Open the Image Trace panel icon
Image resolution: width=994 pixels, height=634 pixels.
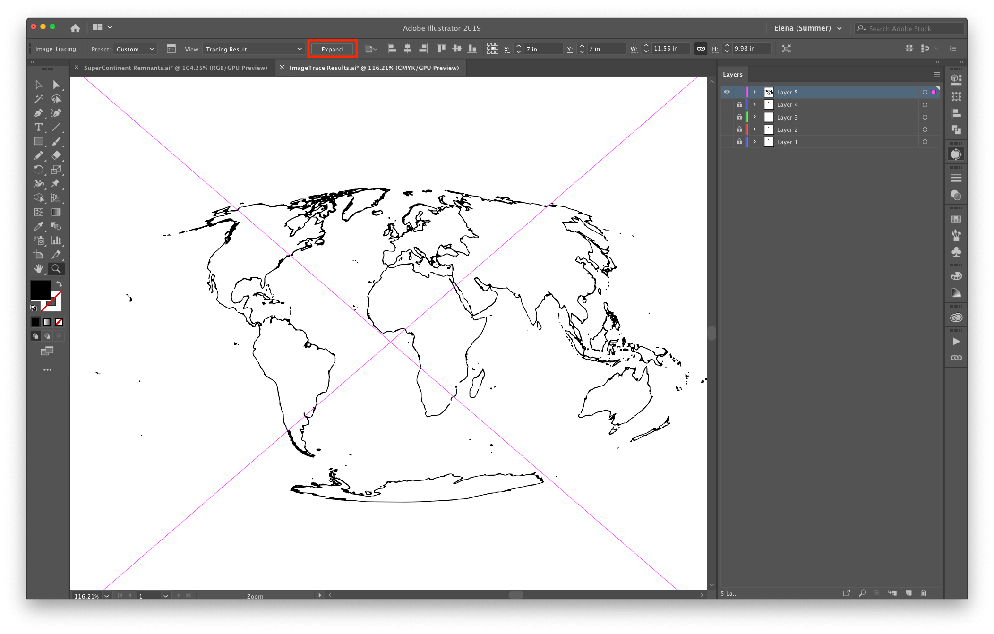click(x=171, y=49)
